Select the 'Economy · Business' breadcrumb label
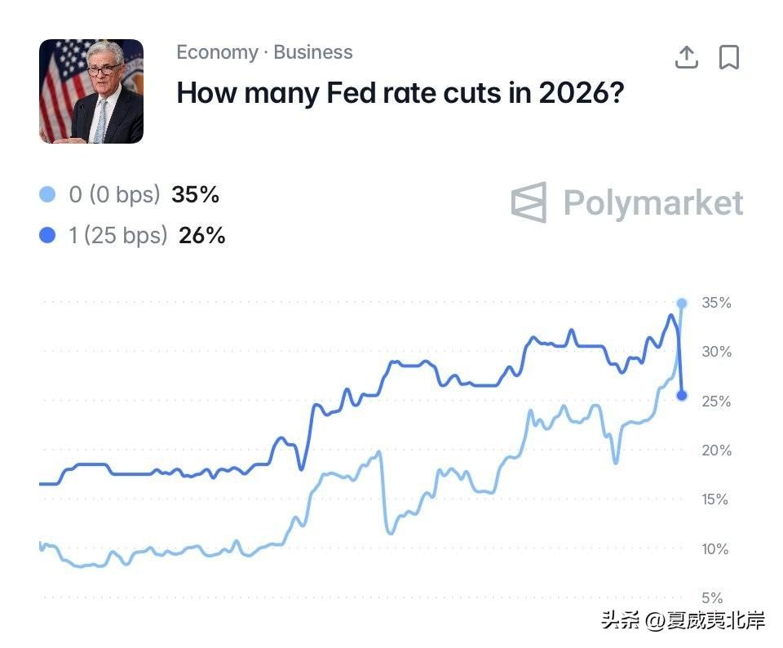 [x=263, y=52]
